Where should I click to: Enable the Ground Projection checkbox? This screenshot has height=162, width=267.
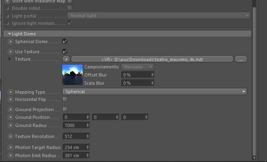(x=65, y=109)
